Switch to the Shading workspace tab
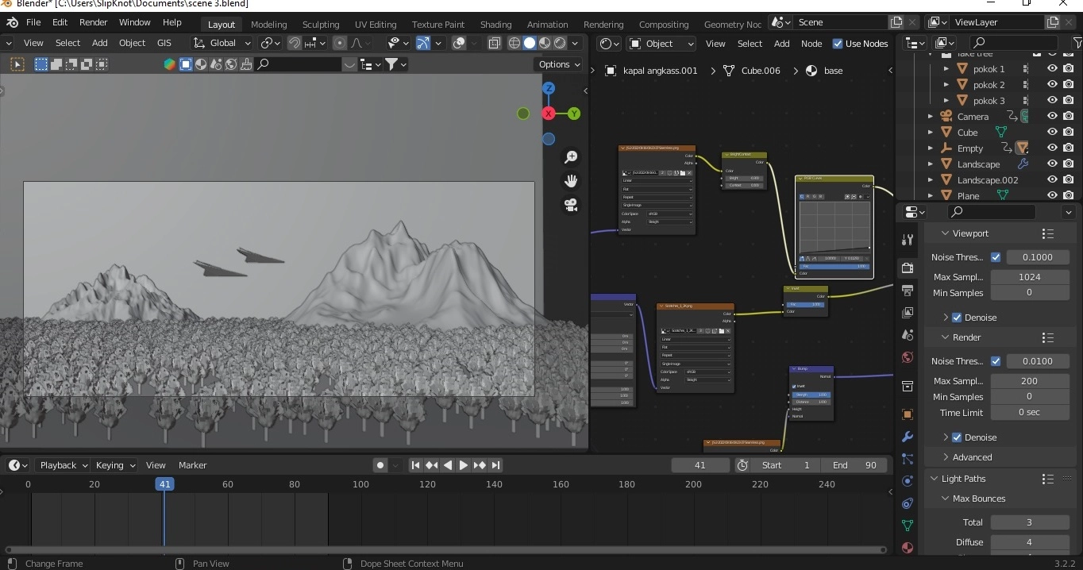 click(x=495, y=25)
